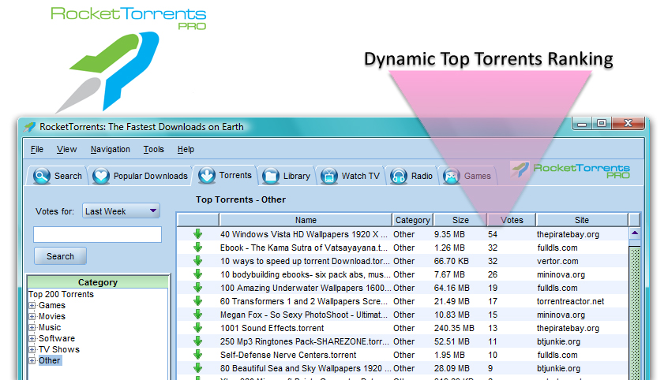
Task: Sort by the Name column header
Action: pyautogui.click(x=306, y=220)
